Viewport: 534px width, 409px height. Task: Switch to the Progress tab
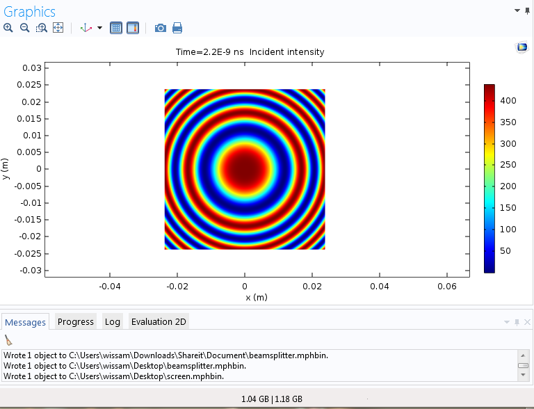click(x=75, y=321)
